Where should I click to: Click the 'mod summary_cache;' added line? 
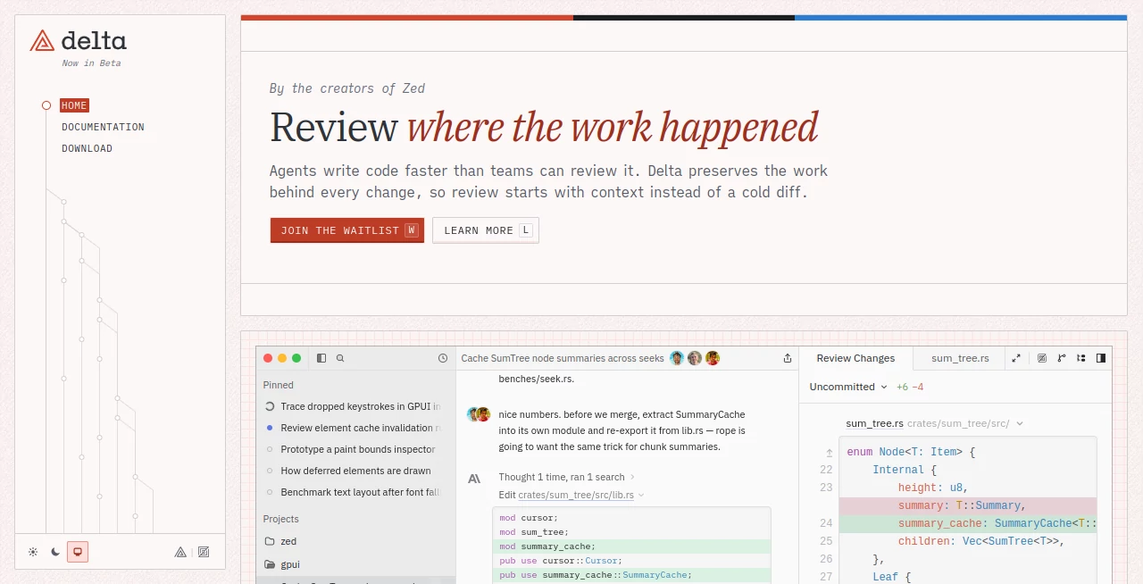[x=631, y=546]
